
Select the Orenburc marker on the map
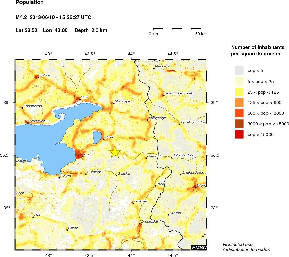146,158
